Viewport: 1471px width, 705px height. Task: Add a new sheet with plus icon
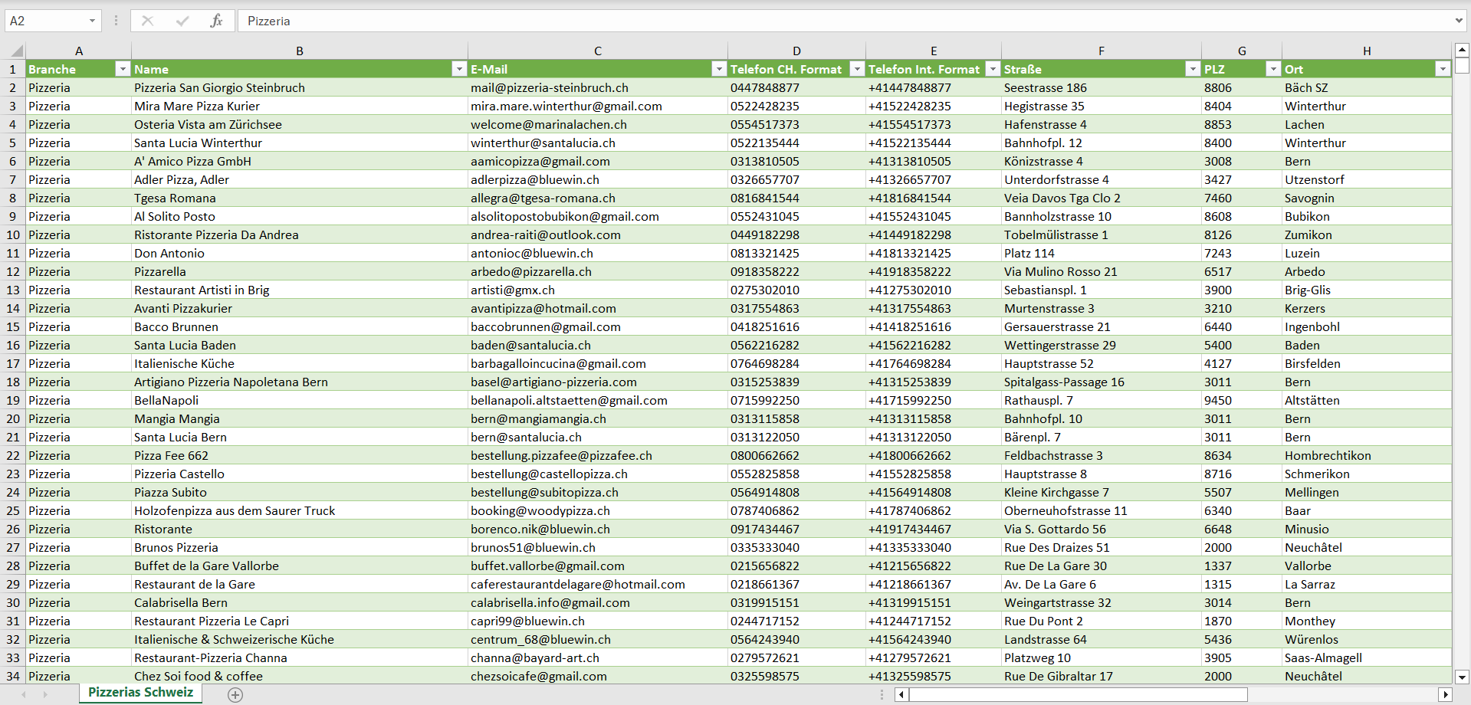click(x=235, y=694)
